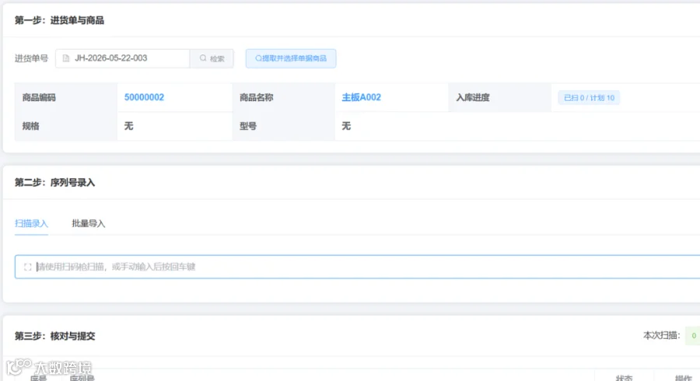The width and height of the screenshot is (700, 381).
Task: Switch to the 扫描录入 tab
Action: pos(31,223)
